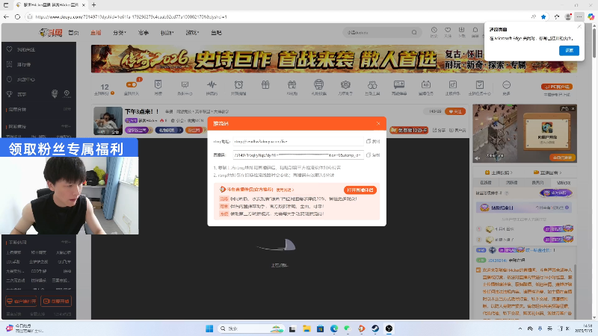Click the alarm clock icon in the streamer toolbar

coord(238,84)
